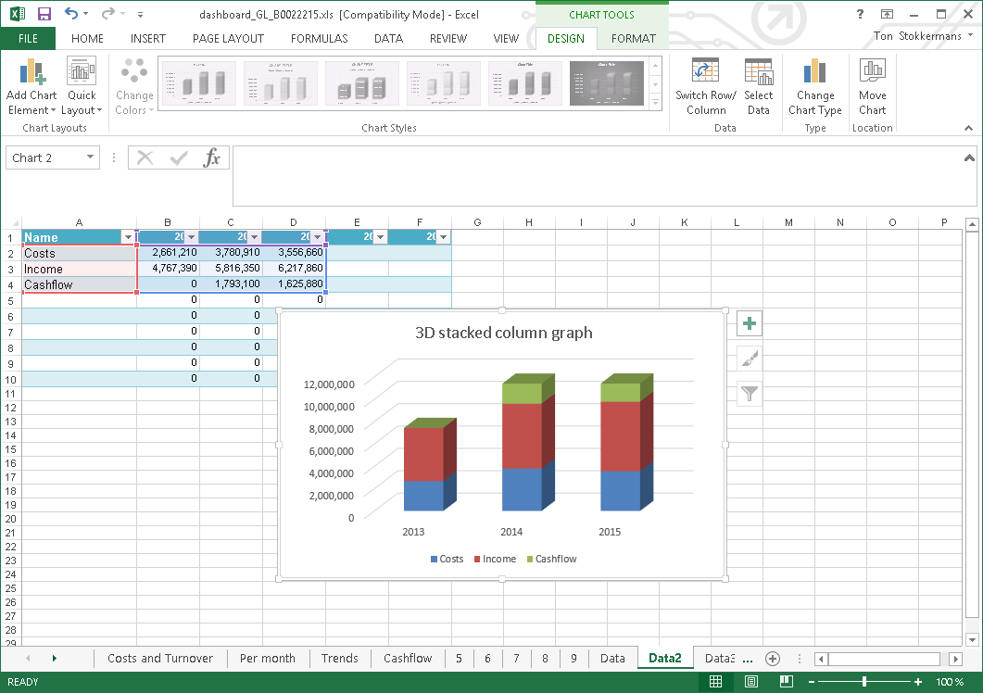This screenshot has width=983, height=693.
Task: Click the Chart Filters funnel button
Action: [750, 394]
